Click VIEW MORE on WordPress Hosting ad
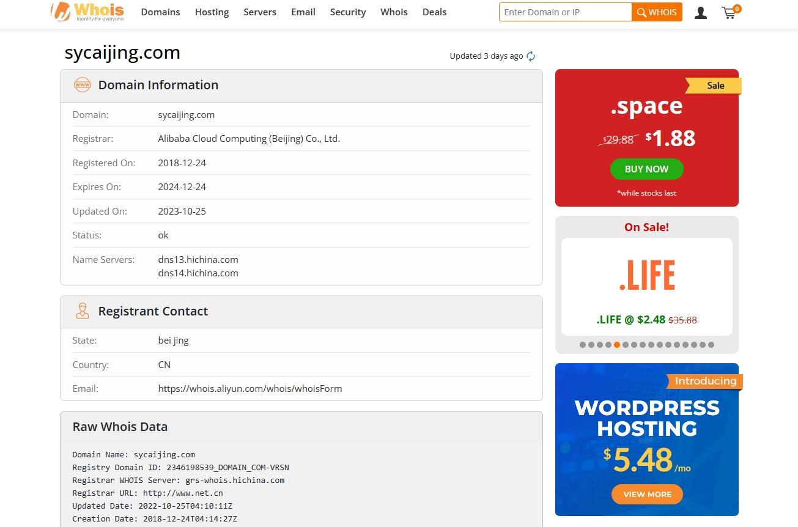798x527 pixels. pyautogui.click(x=647, y=494)
